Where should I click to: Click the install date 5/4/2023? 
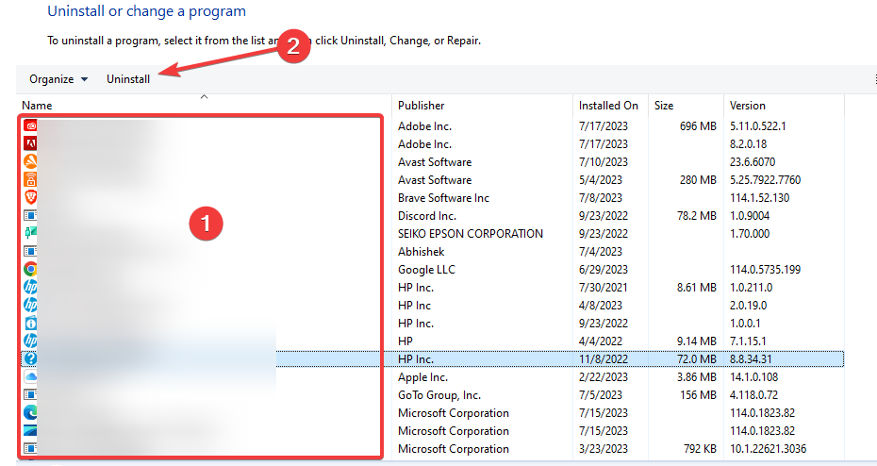[x=600, y=179]
